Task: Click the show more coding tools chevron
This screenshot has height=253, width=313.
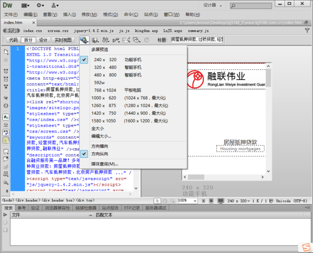Action: coord(7,191)
